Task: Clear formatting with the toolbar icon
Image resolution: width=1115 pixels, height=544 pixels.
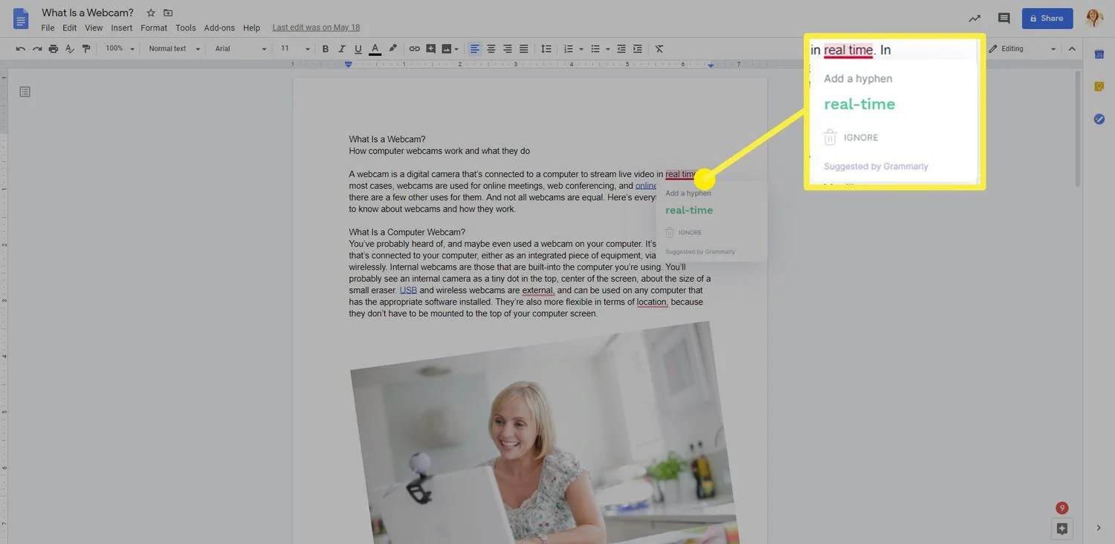Action: click(658, 48)
